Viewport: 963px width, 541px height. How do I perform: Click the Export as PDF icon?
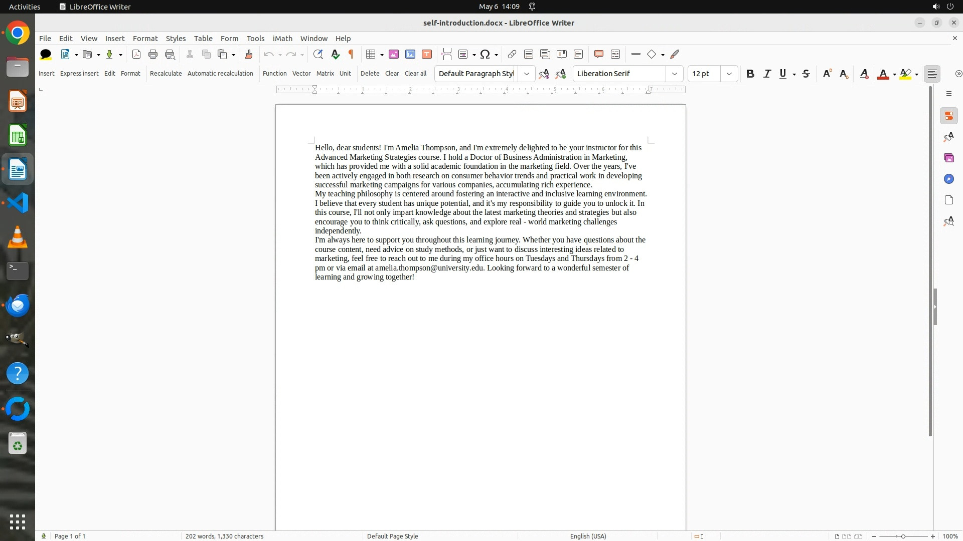click(x=136, y=54)
